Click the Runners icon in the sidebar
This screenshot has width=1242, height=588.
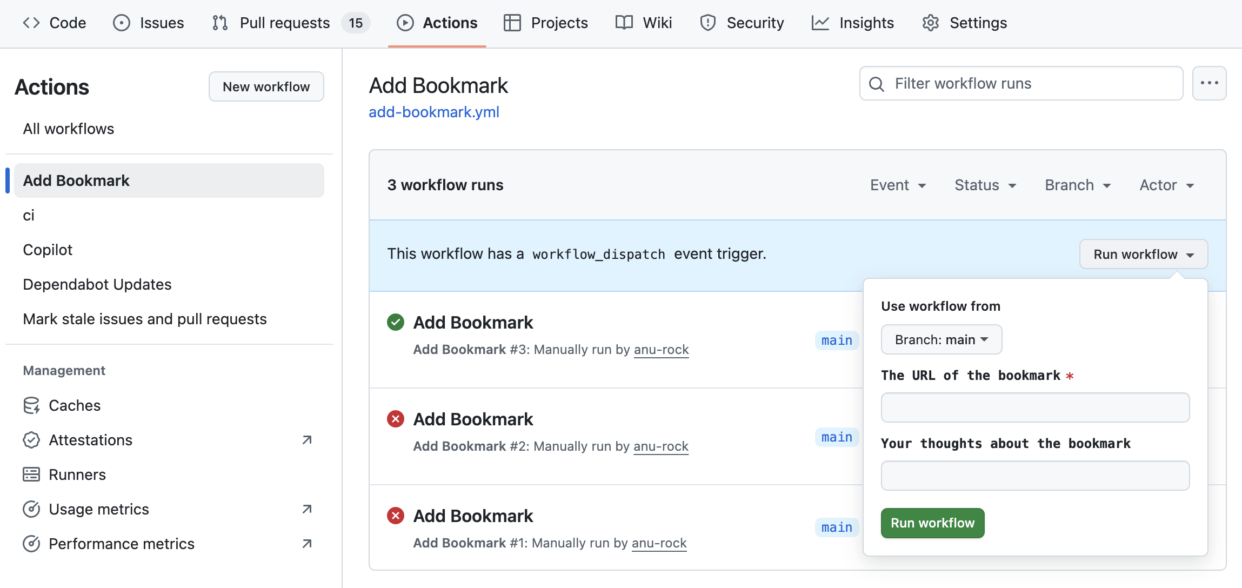[31, 474]
